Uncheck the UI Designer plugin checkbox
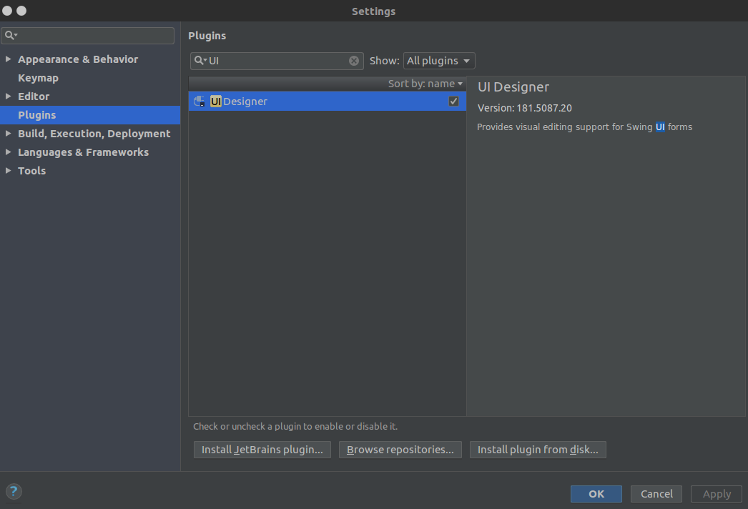 coord(453,101)
